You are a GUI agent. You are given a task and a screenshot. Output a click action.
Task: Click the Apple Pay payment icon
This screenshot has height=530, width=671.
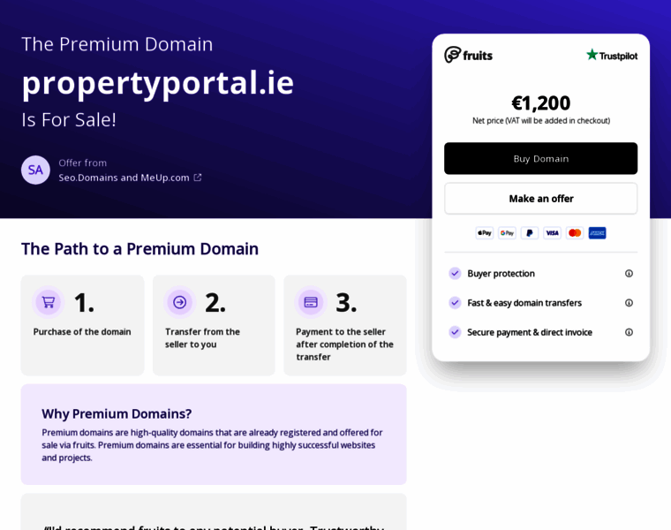(484, 233)
